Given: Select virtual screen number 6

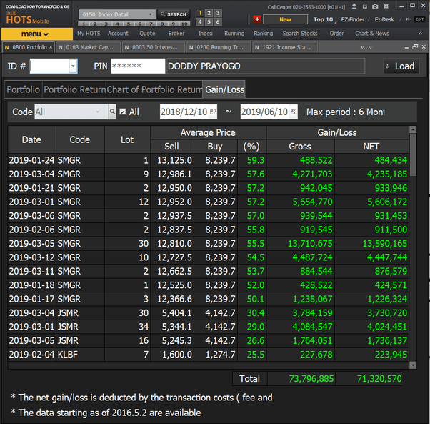Looking at the screenshot, I should click(217, 21).
